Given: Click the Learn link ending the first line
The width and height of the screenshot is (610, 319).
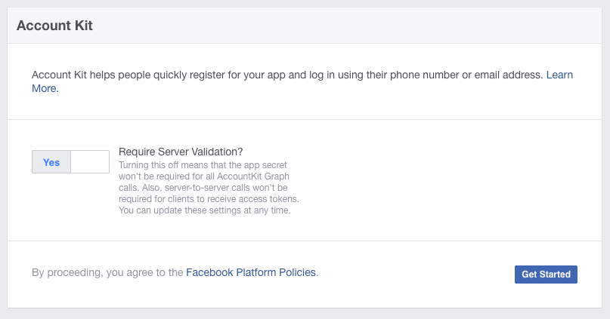Looking at the screenshot, I should click(559, 75).
